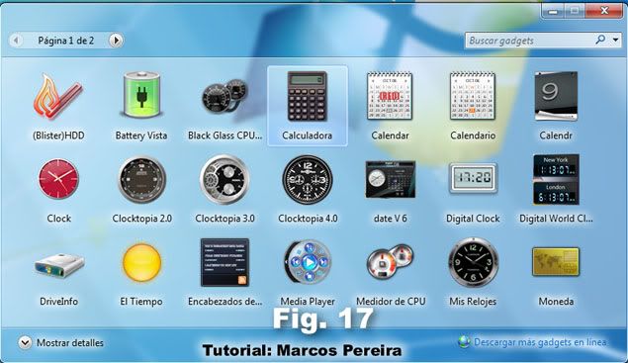Select the red Clock gadget
The image size is (628, 363).
(58, 179)
